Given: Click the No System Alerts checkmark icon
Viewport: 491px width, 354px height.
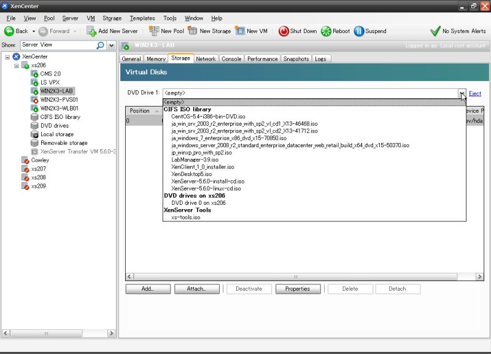Looking at the screenshot, I should pyautogui.click(x=435, y=31).
